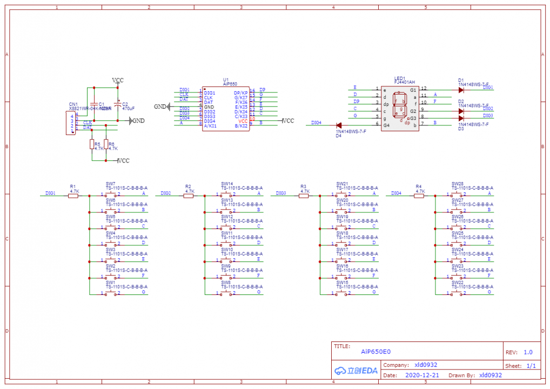Click the title text AiP650E0
Screen dimensions: 550x389
pos(375,352)
